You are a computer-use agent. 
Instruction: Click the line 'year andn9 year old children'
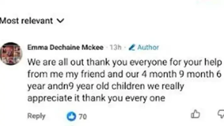[106, 87]
